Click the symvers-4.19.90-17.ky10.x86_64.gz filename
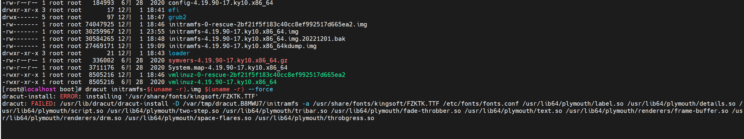Screen dimensions: 744x139 [x=228, y=60]
